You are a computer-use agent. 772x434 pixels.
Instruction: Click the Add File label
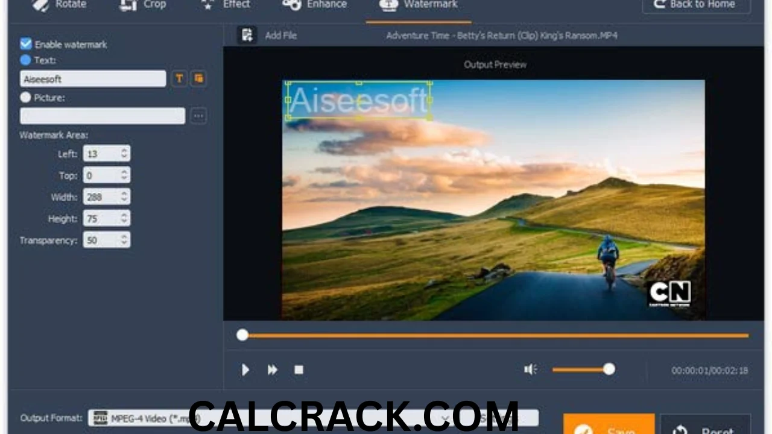point(281,36)
